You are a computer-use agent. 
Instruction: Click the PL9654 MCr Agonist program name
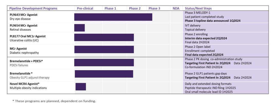pyautogui.click(x=23, y=25)
